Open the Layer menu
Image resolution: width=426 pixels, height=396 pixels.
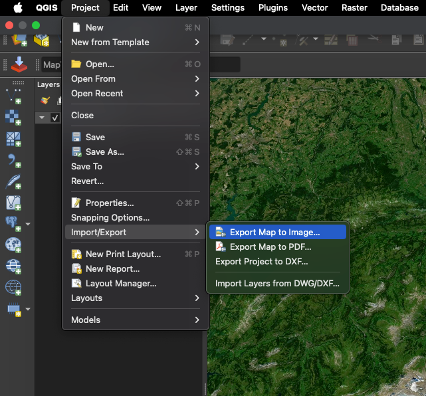[x=186, y=7]
